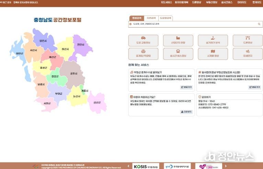The height and width of the screenshot is (169, 263).
Task: Open the 중개업/측량업 scales icon tile
Action: pyautogui.click(x=143, y=54)
